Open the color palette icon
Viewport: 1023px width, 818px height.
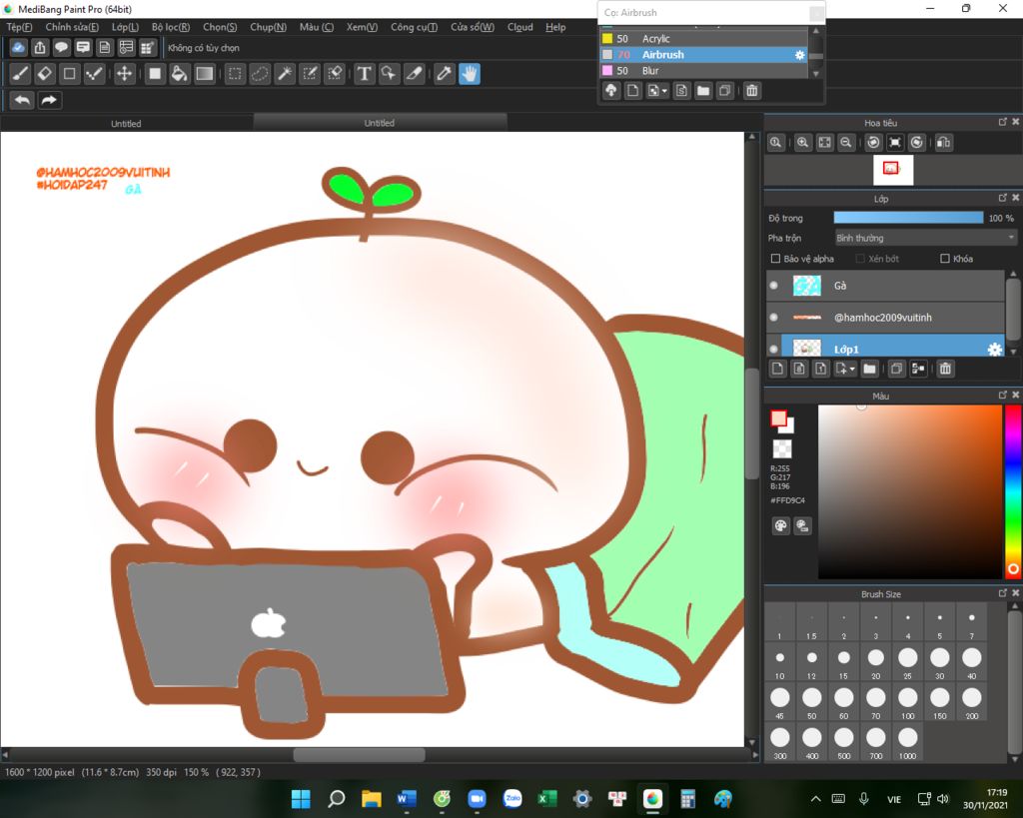(x=781, y=525)
